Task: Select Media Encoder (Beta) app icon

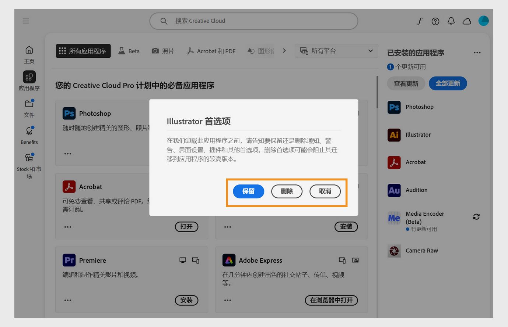Action: 394,218
